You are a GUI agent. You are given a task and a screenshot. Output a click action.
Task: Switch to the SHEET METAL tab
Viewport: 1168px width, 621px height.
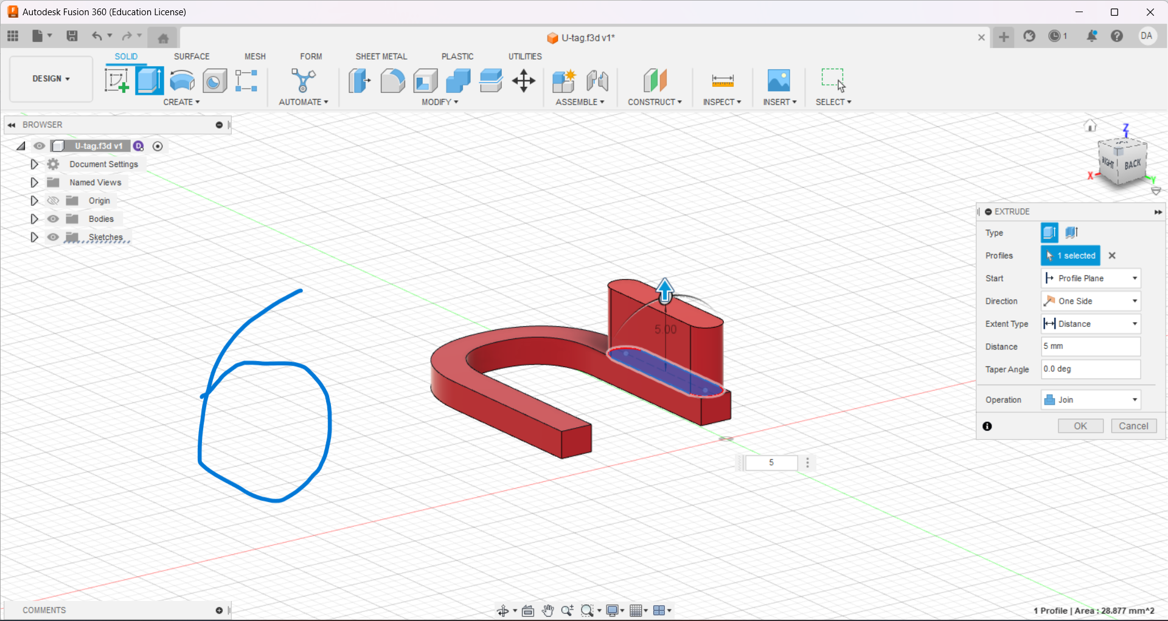point(381,57)
